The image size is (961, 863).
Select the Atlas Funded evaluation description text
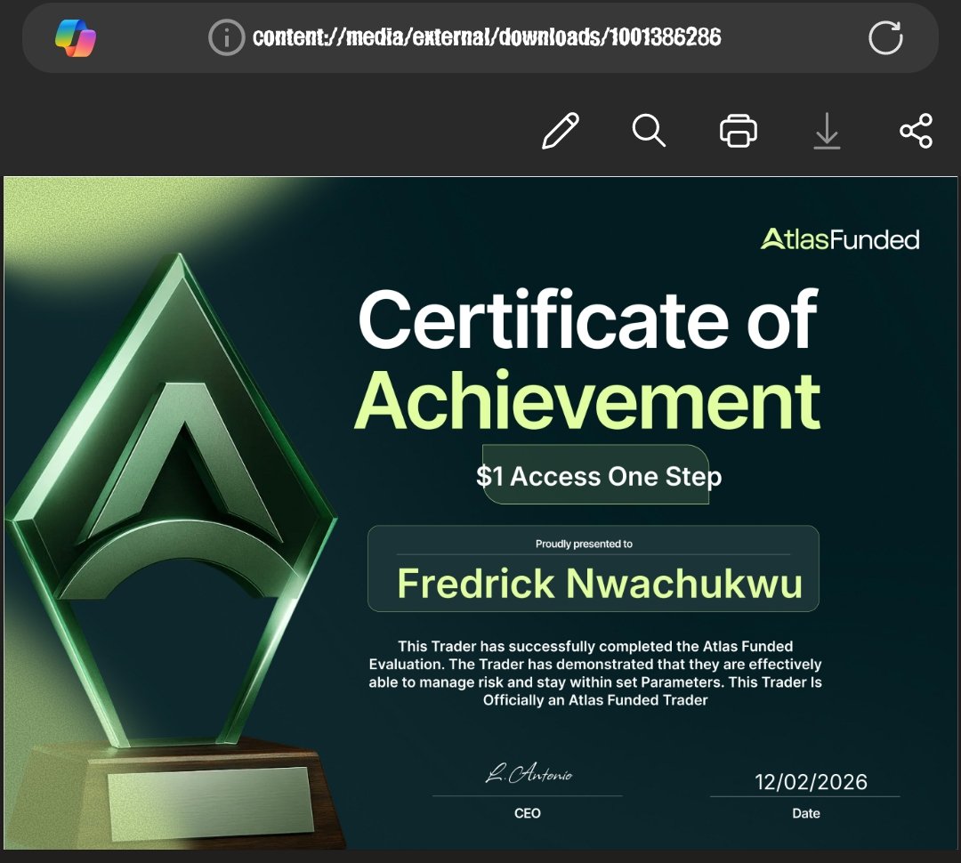tap(594, 673)
